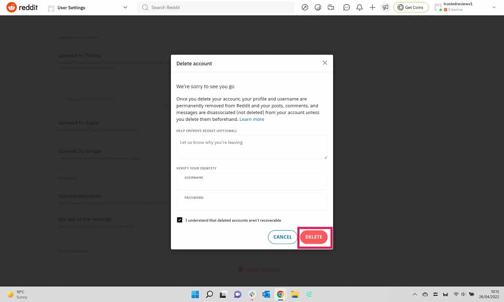
Task: Expand the trustedreviews1 account menu
Action: click(x=466, y=7)
